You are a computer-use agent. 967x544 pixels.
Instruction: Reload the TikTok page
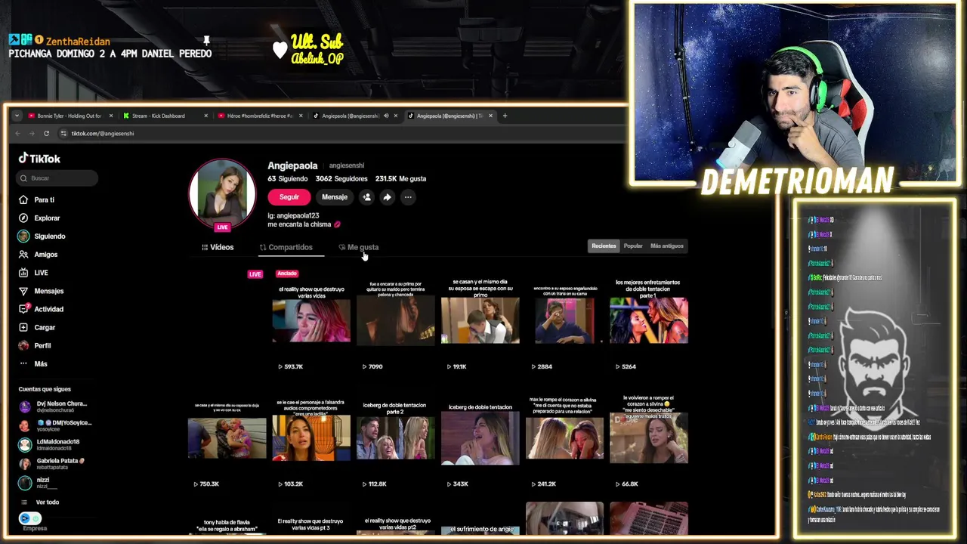(46, 133)
